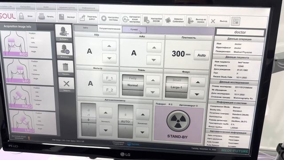Move AUTO position selector up

pos(143,115)
